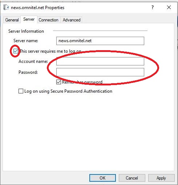
Task: Apply the changes with Apply button
Action: tap(161, 178)
